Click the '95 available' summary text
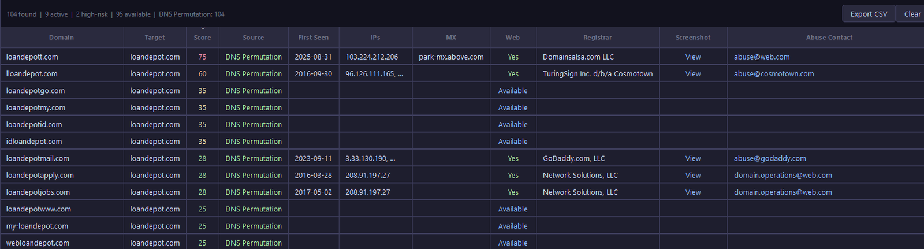924x249 pixels. click(133, 14)
